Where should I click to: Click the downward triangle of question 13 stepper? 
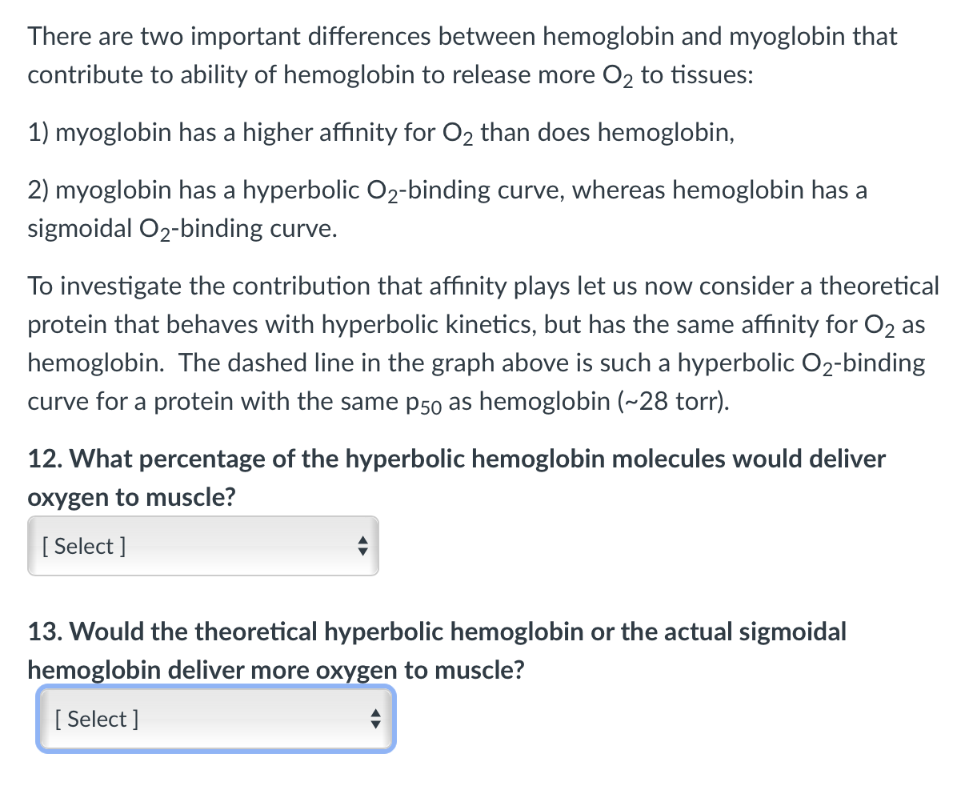[x=375, y=724]
